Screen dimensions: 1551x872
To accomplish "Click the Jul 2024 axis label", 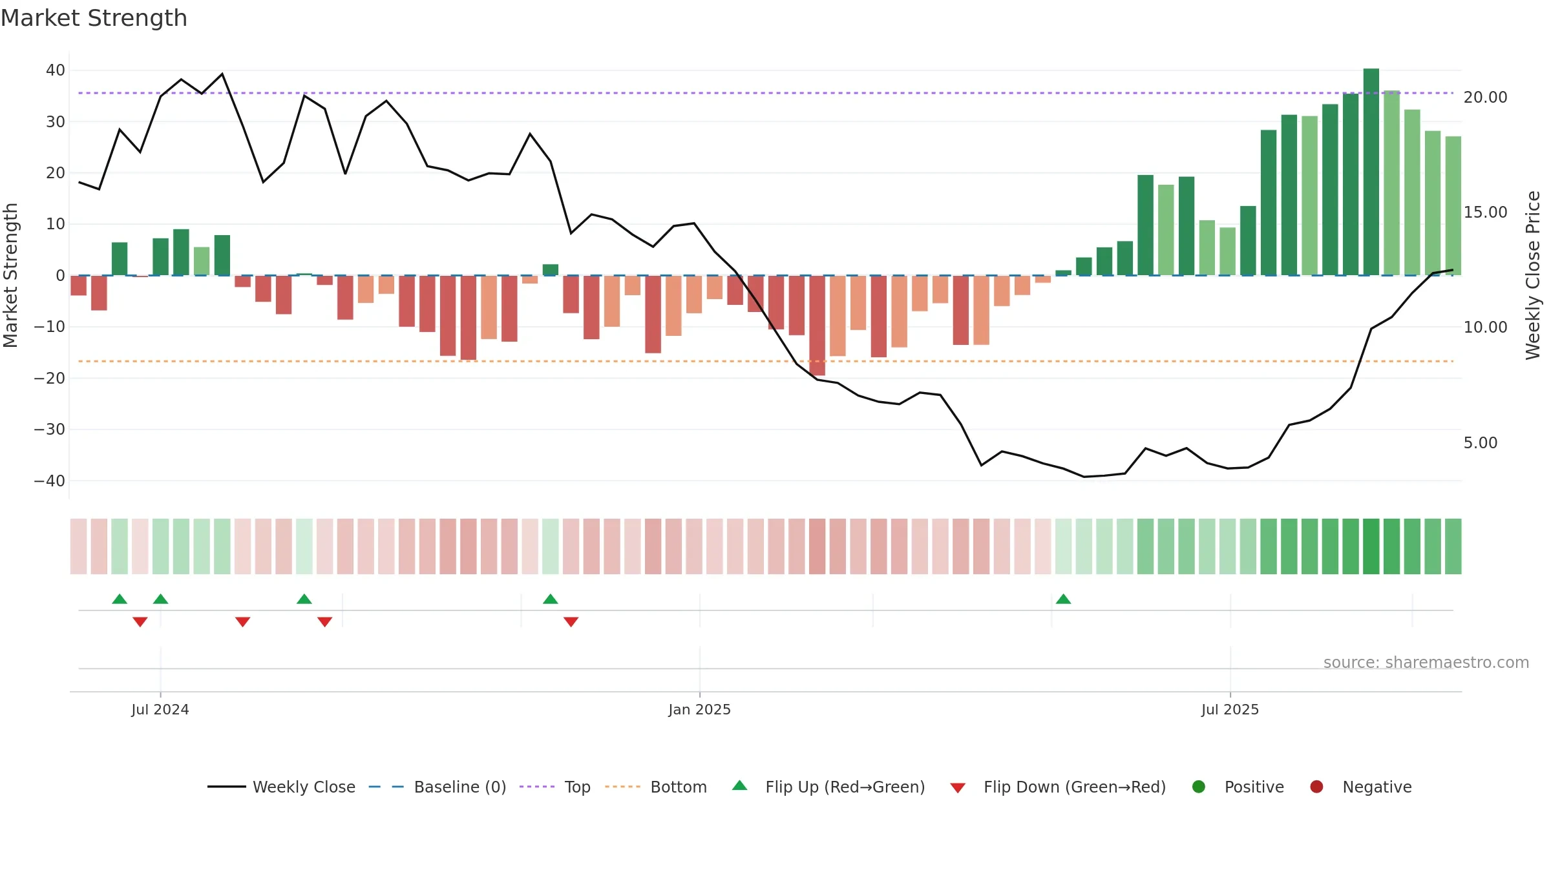I will (x=160, y=710).
